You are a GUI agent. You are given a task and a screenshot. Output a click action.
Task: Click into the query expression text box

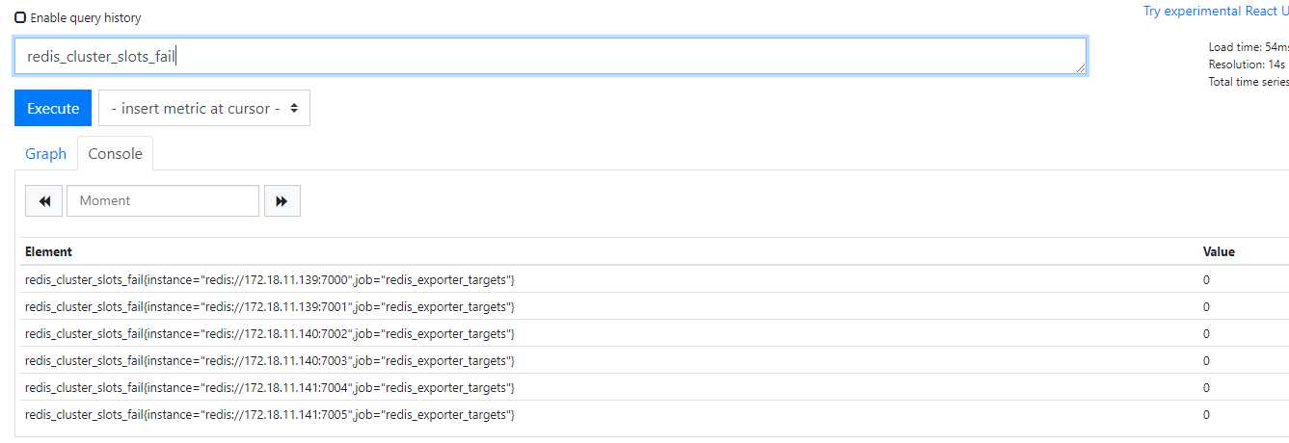pos(551,56)
